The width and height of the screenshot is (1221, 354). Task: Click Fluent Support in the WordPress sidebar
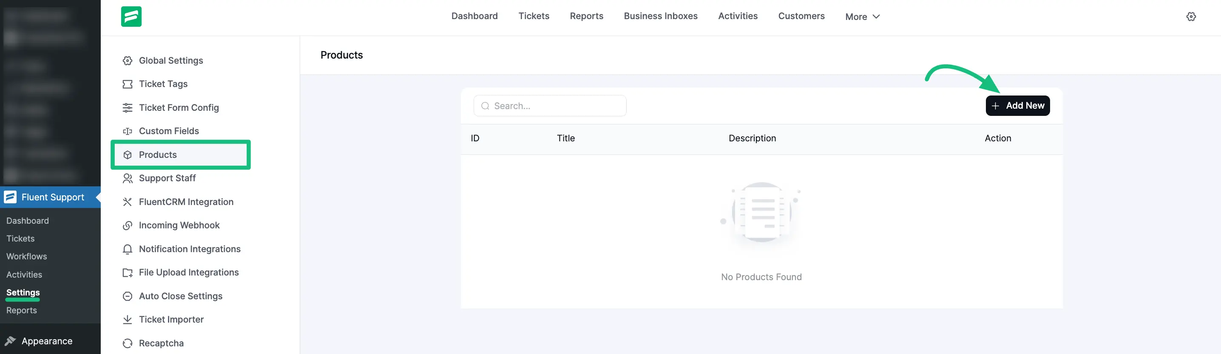(50, 197)
